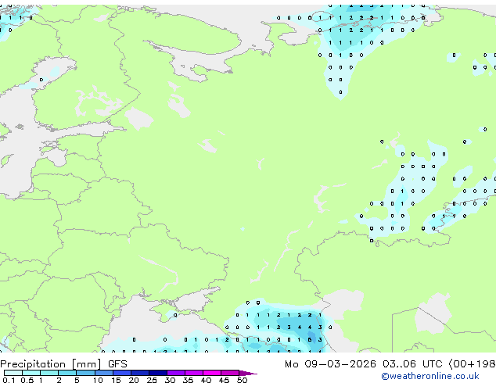The image size is (496, 383).
Task: Click the legend label '20'
Action: [134, 380]
